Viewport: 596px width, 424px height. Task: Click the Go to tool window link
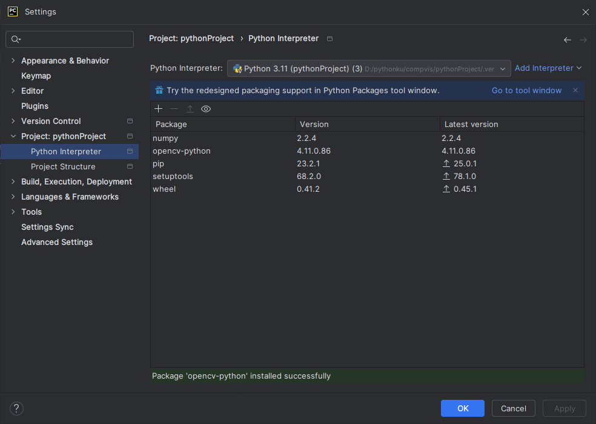click(526, 90)
